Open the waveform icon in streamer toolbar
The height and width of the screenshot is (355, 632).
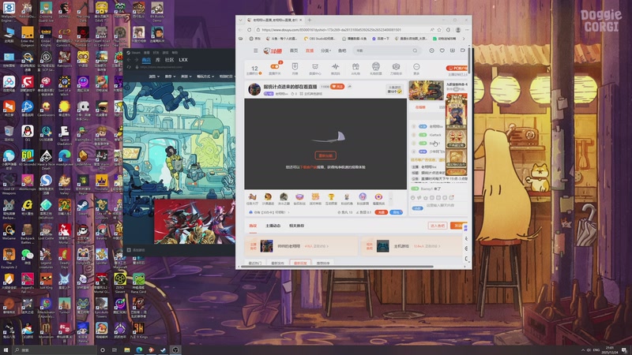tap(335, 66)
